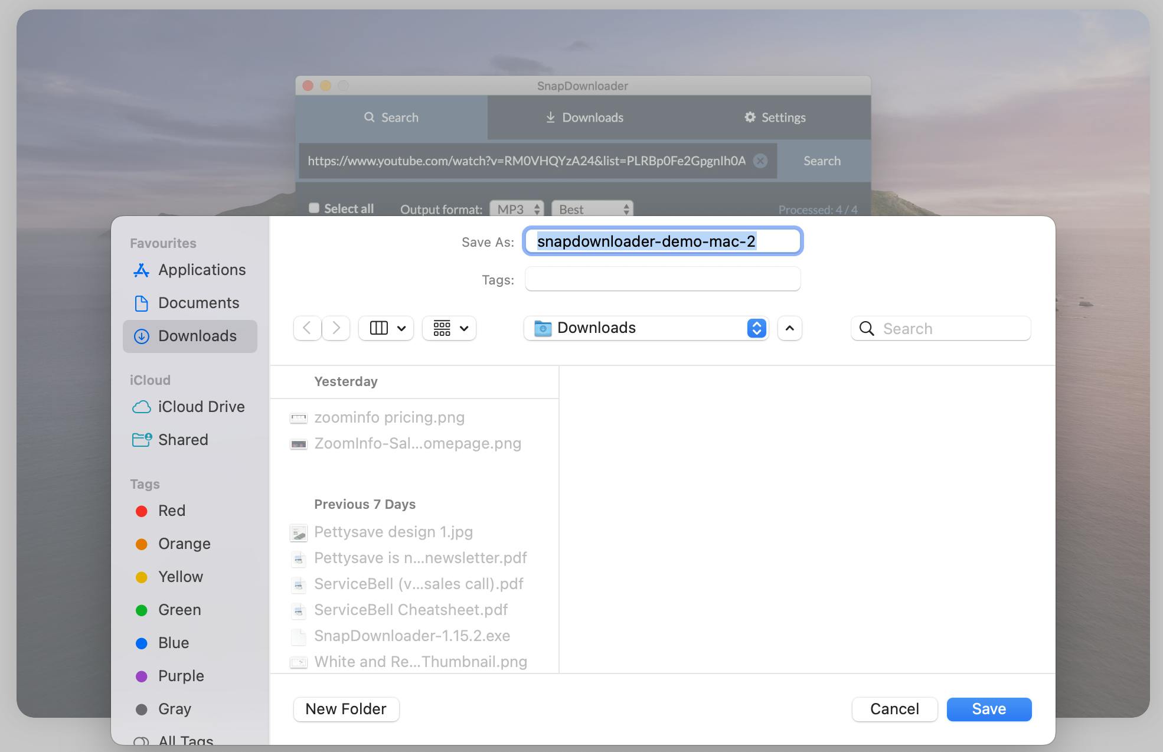The width and height of the screenshot is (1163, 752).
Task: Clear the URL with the x icon
Action: [760, 161]
